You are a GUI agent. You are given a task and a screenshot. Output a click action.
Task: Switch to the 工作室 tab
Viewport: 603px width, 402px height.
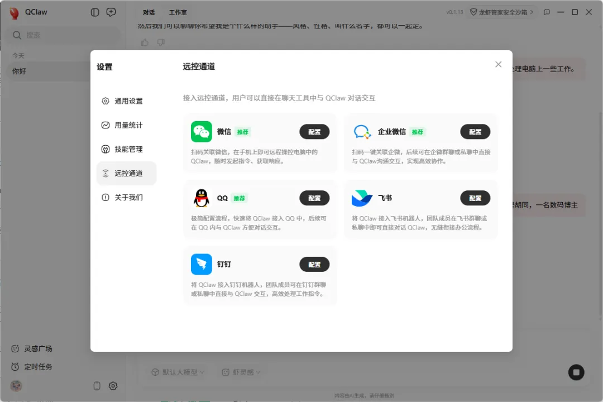click(178, 12)
